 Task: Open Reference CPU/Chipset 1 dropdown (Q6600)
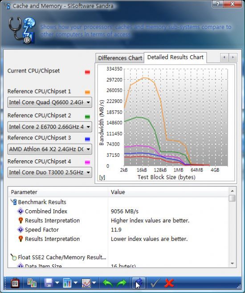pyautogui.click(x=50, y=102)
